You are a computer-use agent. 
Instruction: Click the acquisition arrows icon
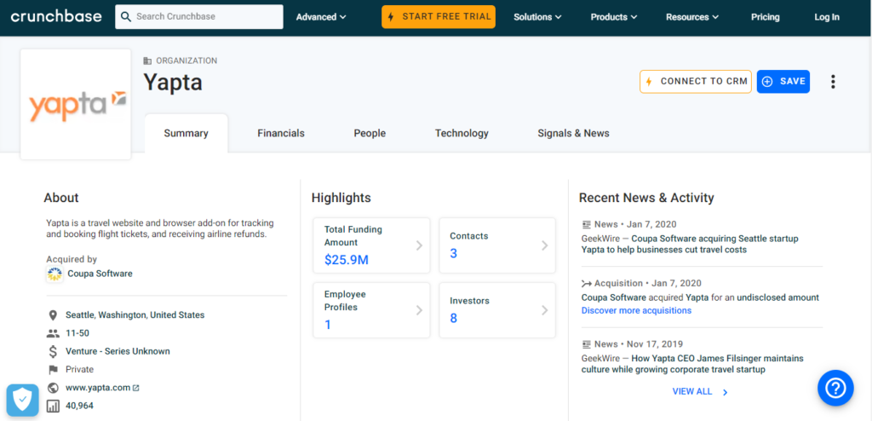tap(586, 283)
